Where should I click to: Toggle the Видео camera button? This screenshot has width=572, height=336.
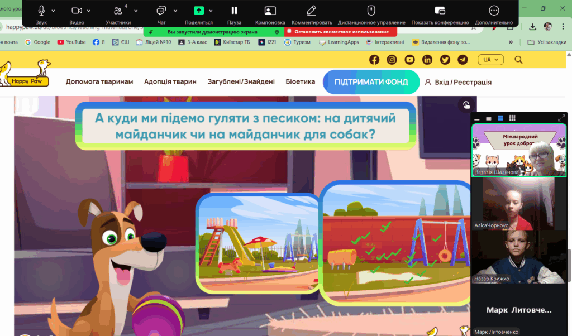coord(77,11)
